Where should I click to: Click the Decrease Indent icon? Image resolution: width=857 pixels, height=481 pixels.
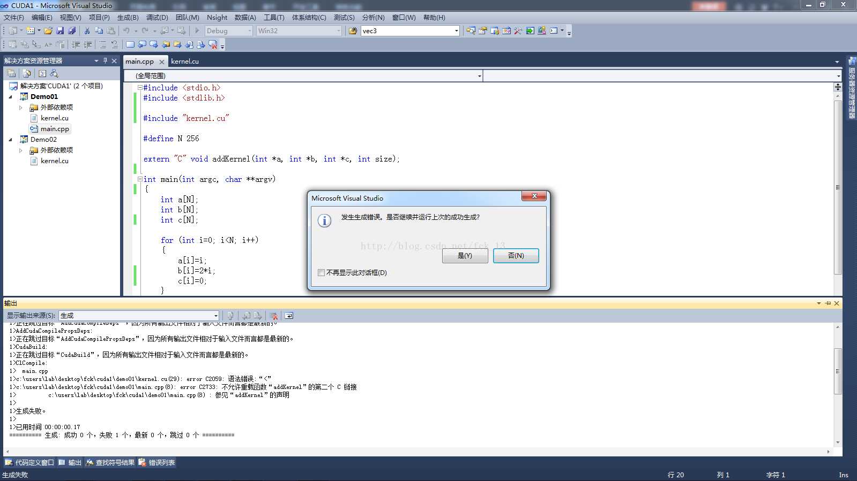coord(76,45)
